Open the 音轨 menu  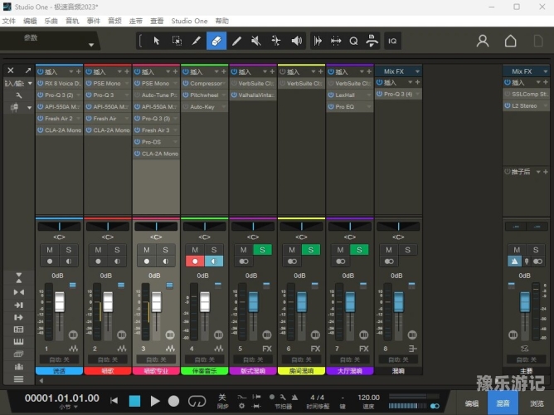click(x=72, y=21)
